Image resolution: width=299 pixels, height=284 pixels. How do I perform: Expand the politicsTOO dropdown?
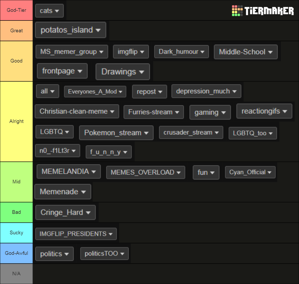(x=104, y=254)
